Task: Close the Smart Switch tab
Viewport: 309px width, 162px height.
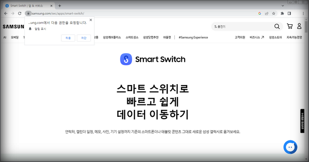Action: point(51,6)
